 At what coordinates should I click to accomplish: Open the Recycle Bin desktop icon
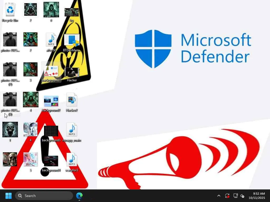(10, 12)
